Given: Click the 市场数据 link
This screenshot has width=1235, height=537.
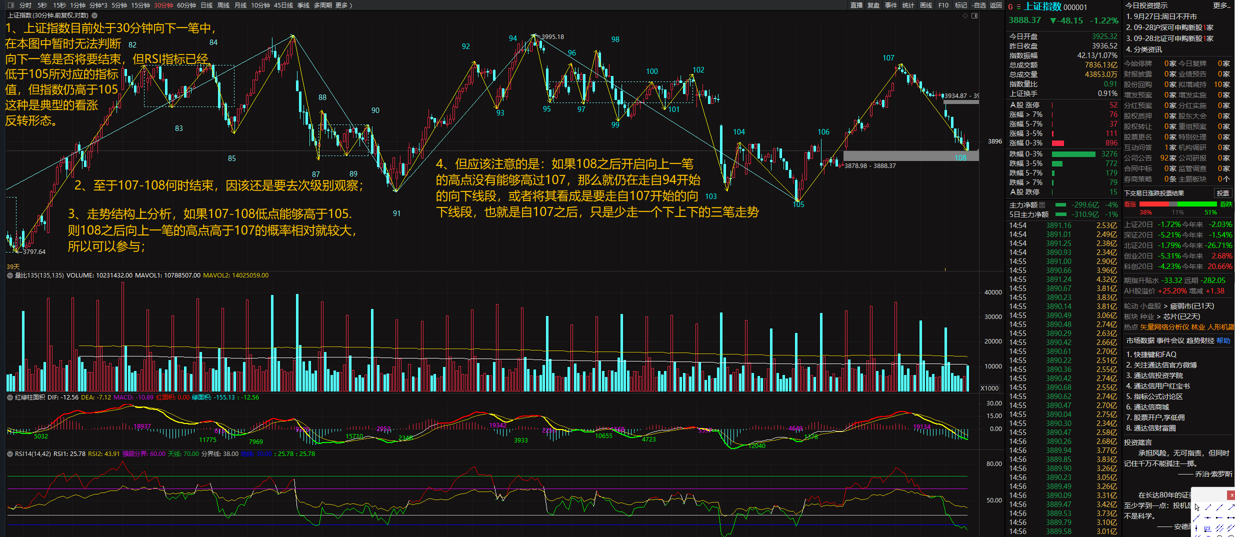Looking at the screenshot, I should coord(1140,340).
